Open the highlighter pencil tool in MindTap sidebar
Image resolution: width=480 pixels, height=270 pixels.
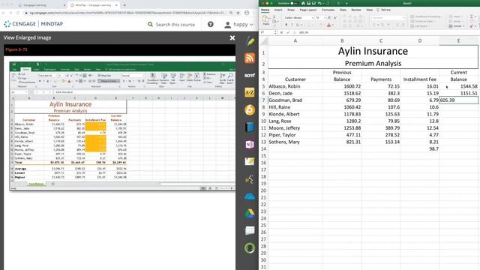coord(250,41)
